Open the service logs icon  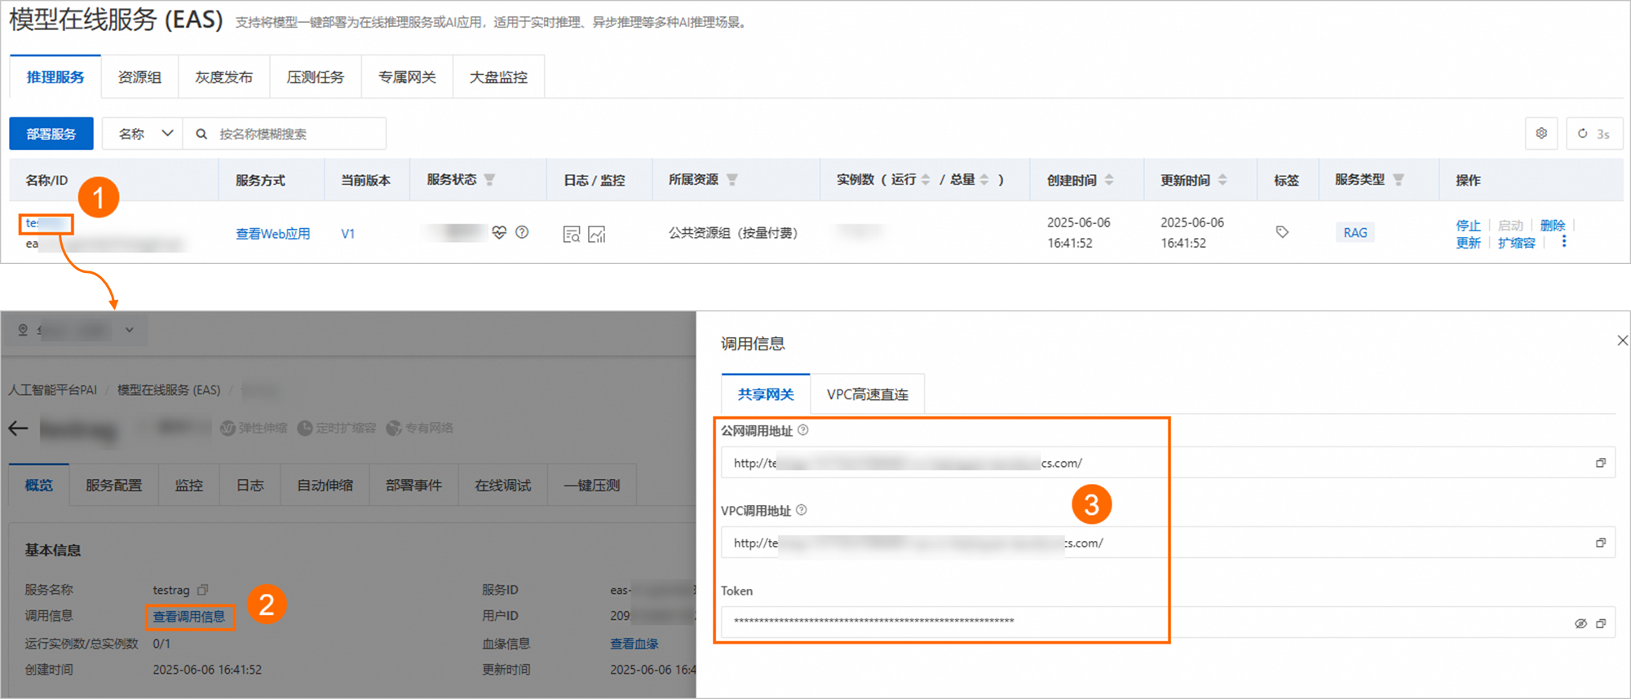pyautogui.click(x=572, y=235)
